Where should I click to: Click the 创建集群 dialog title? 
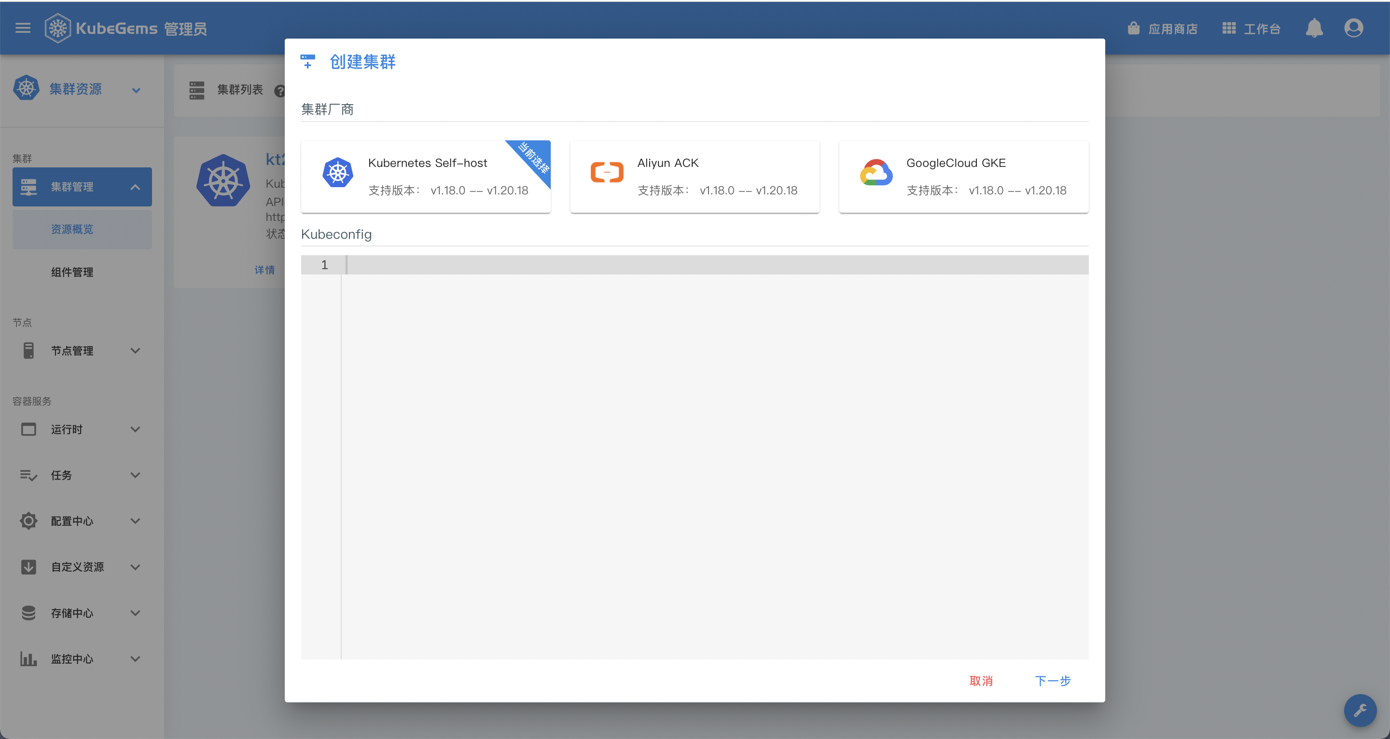point(362,61)
